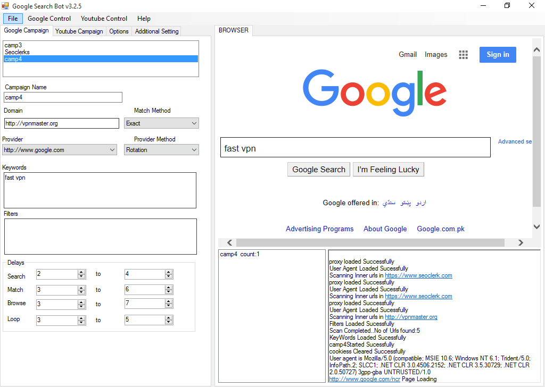Click the Google Search Bot app icon
The height and width of the screenshot is (387, 545).
point(5,6)
